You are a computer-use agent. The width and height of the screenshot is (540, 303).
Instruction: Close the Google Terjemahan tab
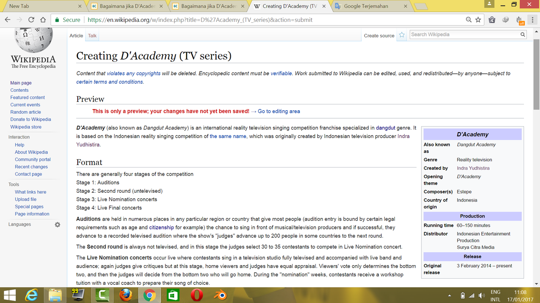[405, 6]
